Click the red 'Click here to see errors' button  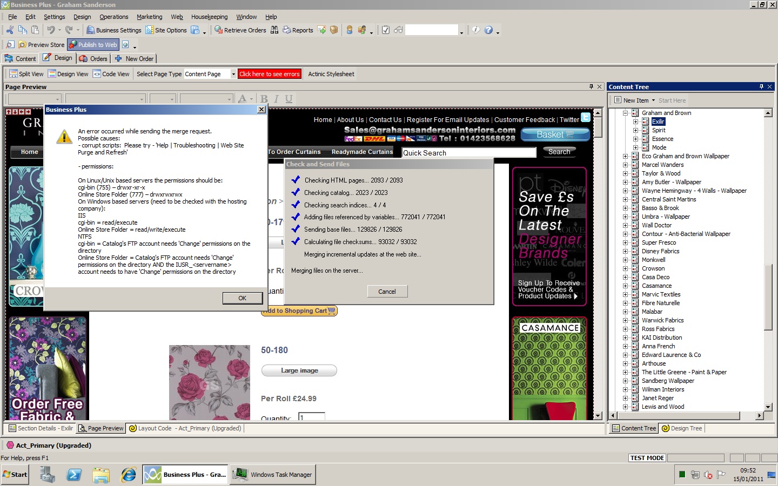tap(269, 74)
